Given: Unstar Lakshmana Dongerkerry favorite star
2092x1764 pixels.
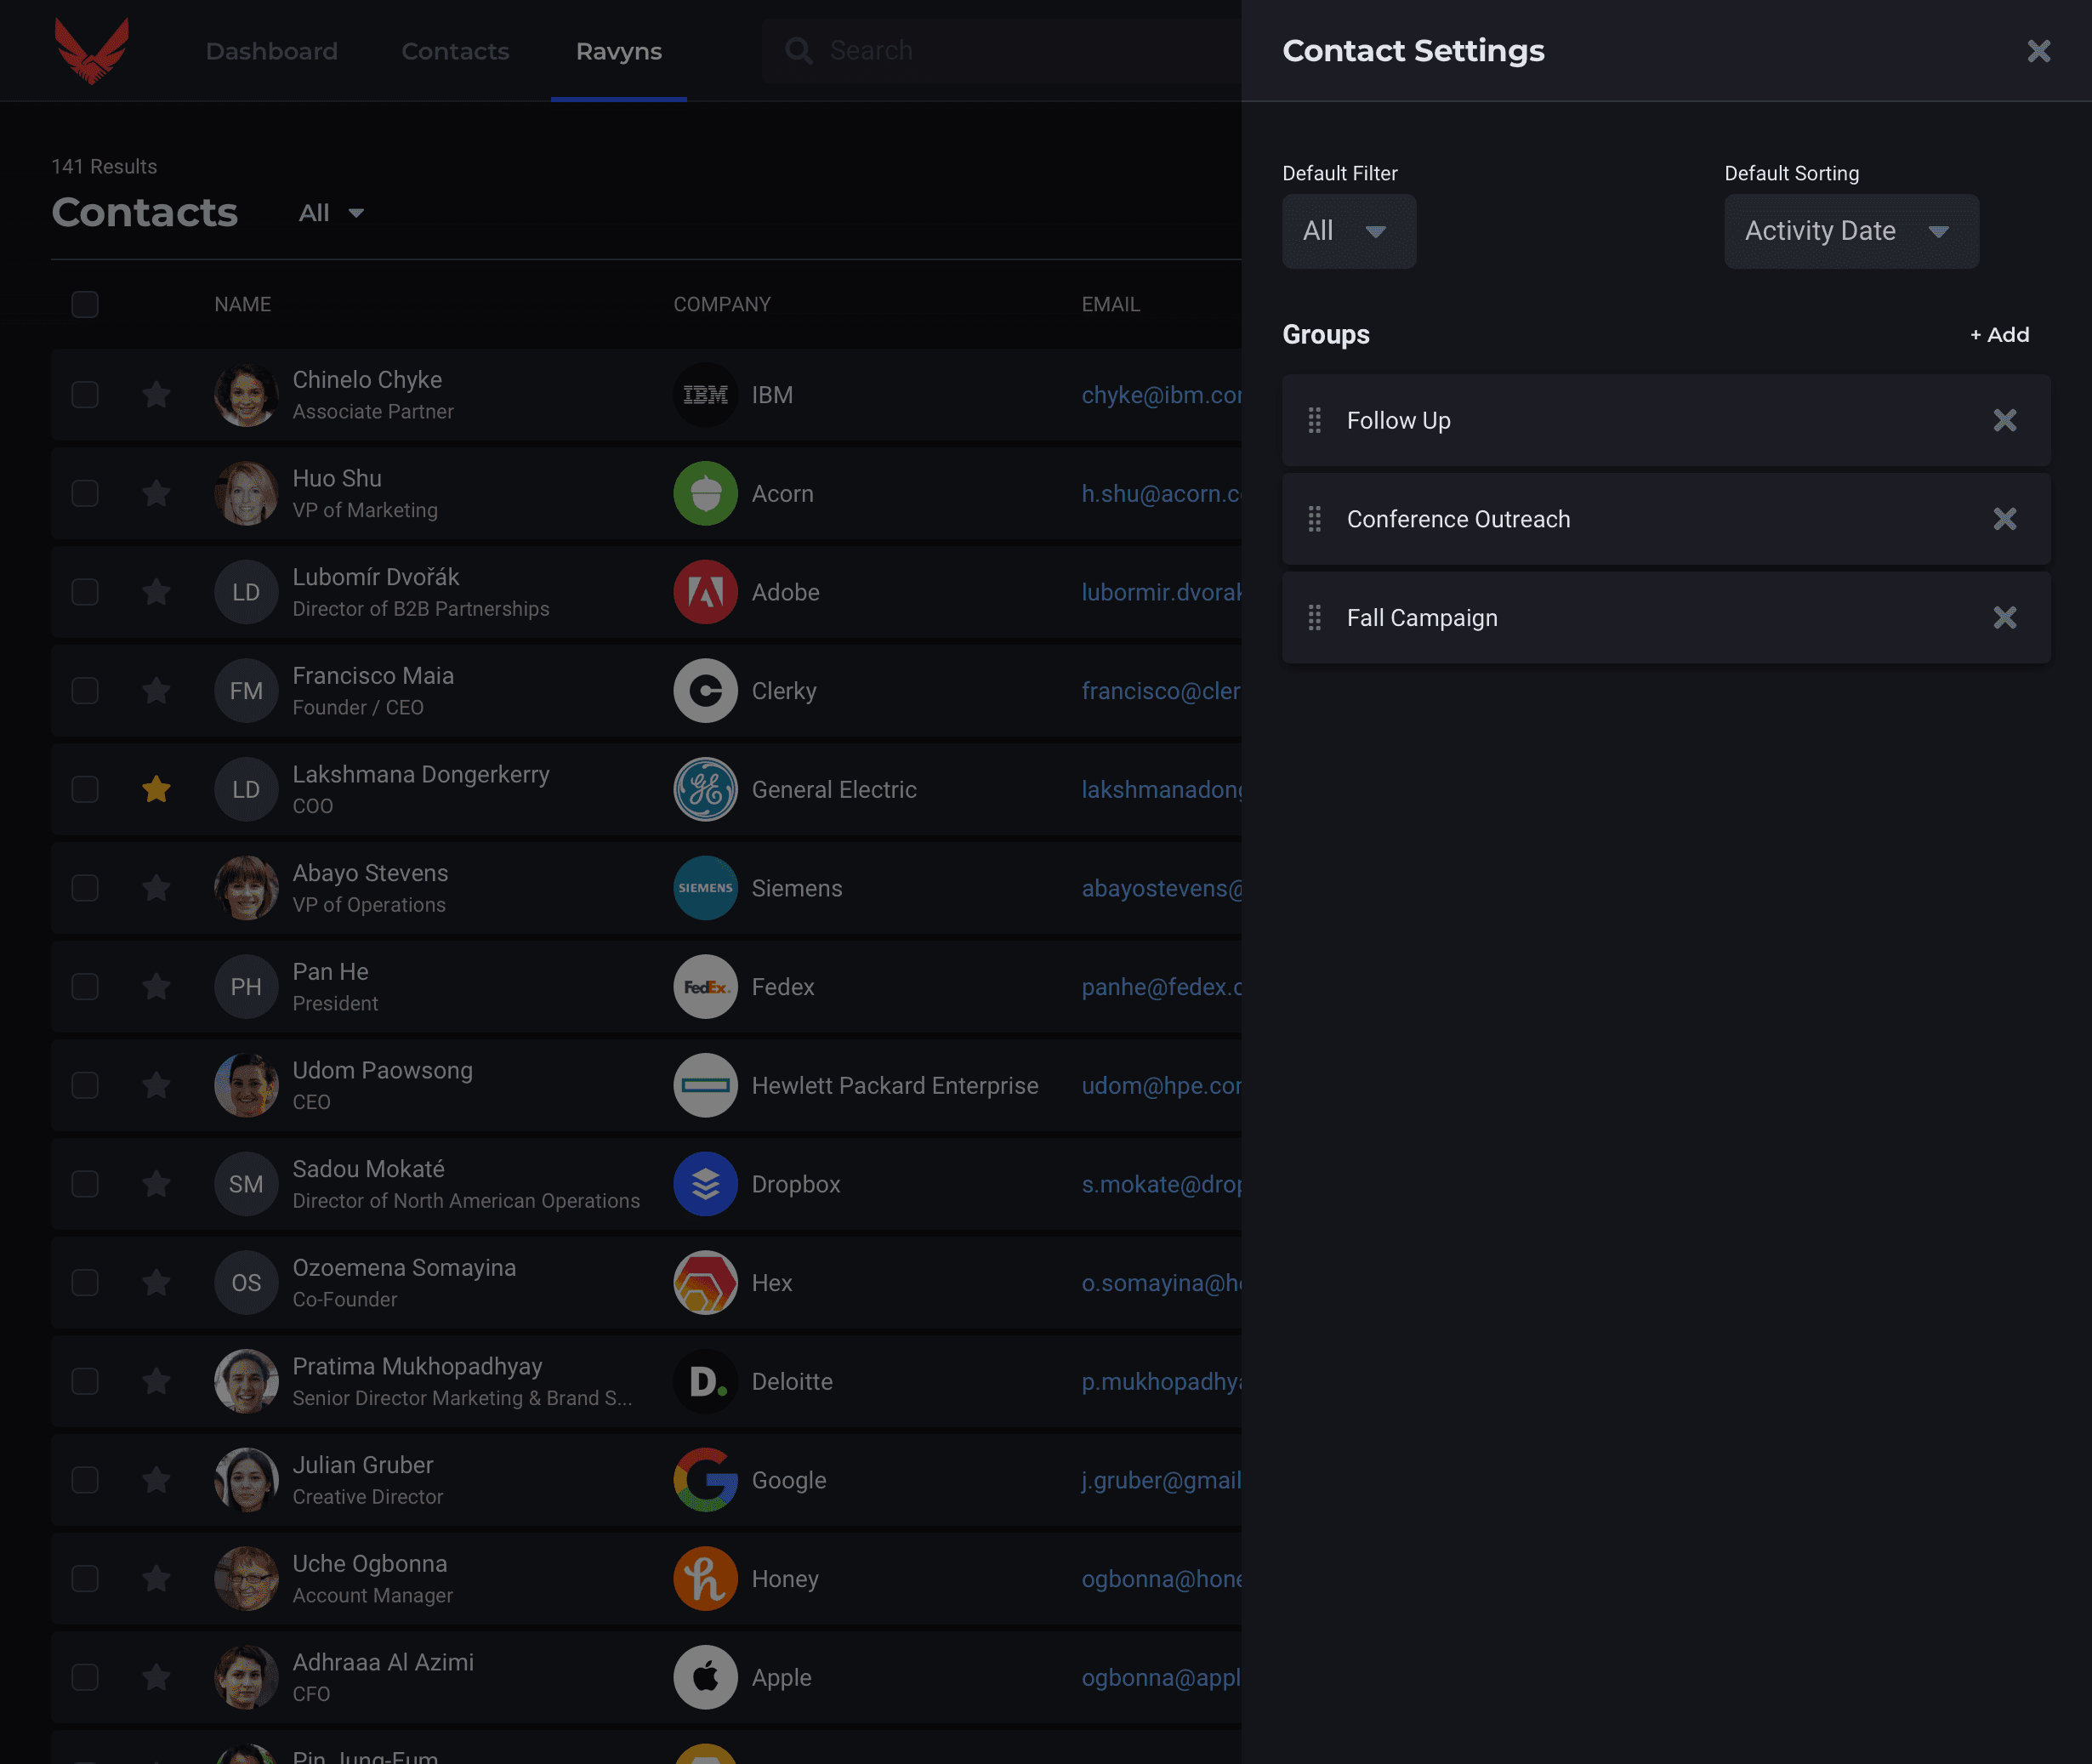Looking at the screenshot, I should pos(156,790).
